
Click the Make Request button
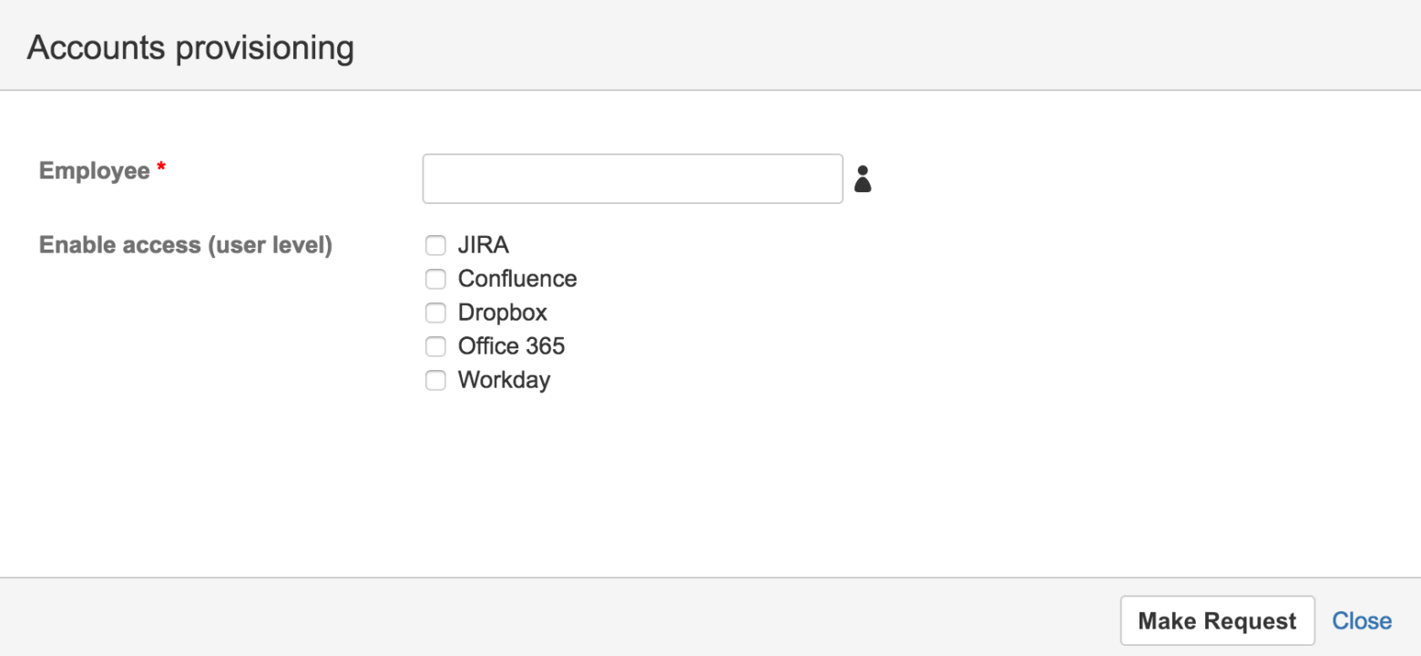(x=1217, y=620)
